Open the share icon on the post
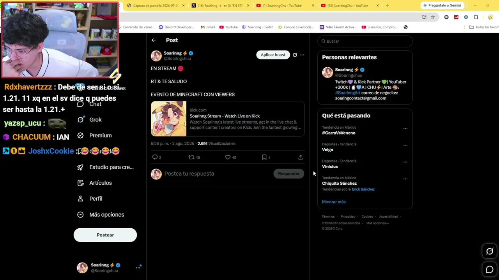This screenshot has width=499, height=280. pos(301,157)
